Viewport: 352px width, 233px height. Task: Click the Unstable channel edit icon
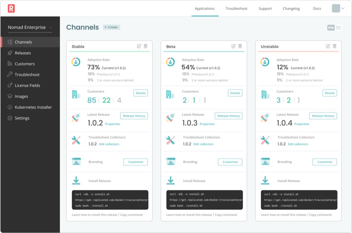tap(328, 46)
